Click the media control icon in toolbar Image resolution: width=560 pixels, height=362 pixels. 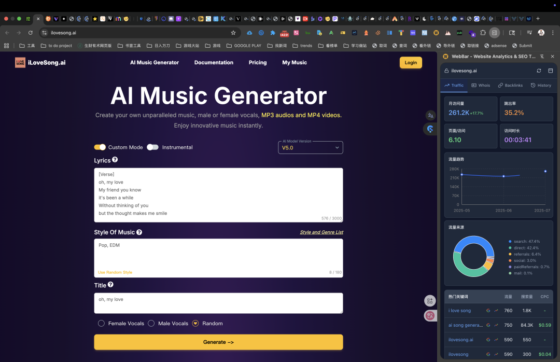click(529, 33)
